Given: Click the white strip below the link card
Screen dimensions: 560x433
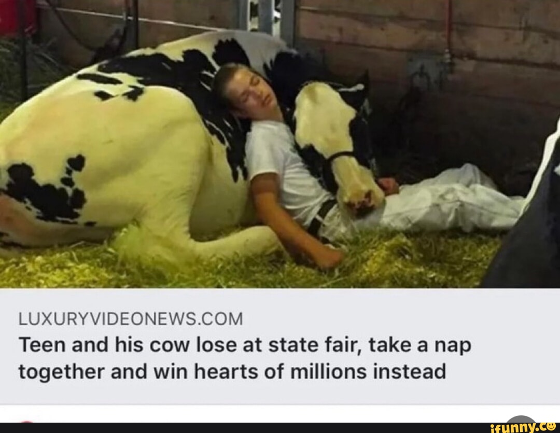Looking at the screenshot, I should coord(280,414).
